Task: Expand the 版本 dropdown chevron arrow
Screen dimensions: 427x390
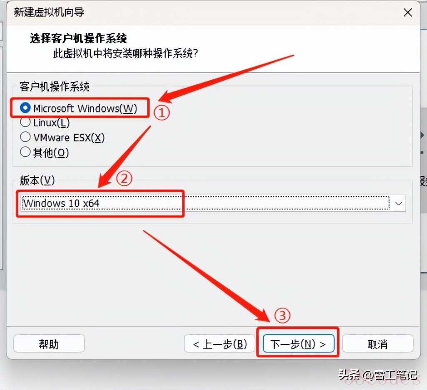Action: (x=398, y=203)
